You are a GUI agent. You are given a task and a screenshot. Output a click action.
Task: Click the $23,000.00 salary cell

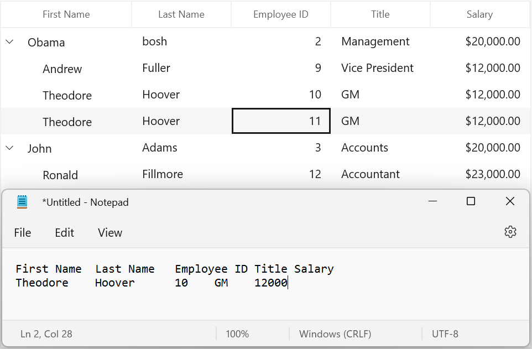coord(480,174)
